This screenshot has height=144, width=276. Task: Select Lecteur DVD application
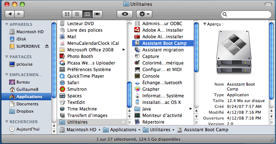tap(92, 23)
